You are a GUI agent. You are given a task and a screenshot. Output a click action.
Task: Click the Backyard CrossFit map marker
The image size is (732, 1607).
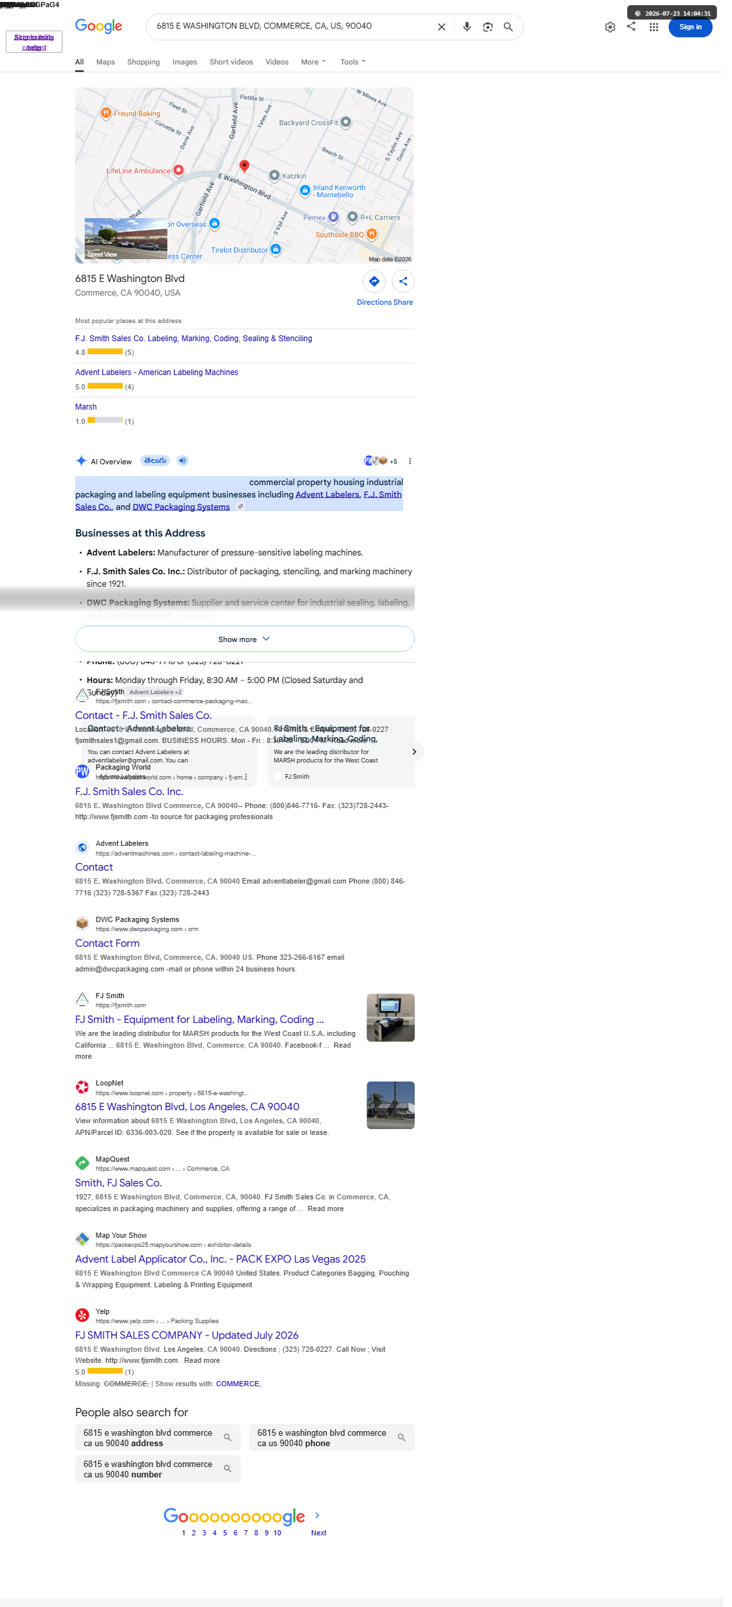point(346,122)
